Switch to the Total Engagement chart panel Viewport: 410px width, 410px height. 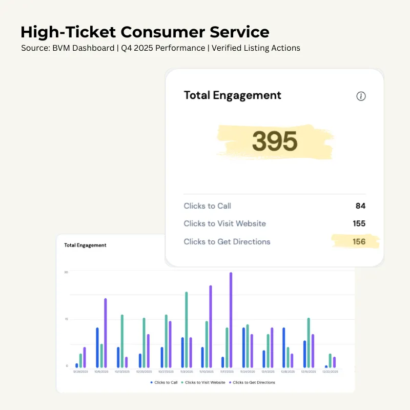[x=85, y=245]
